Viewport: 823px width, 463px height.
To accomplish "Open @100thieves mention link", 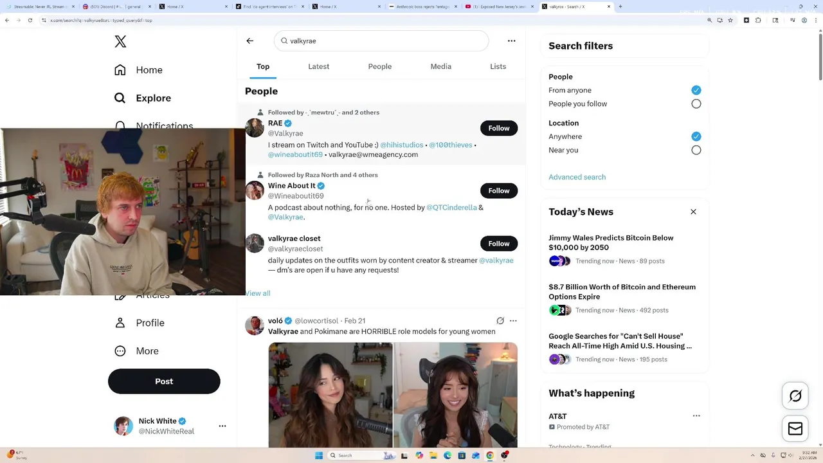I will click(451, 145).
